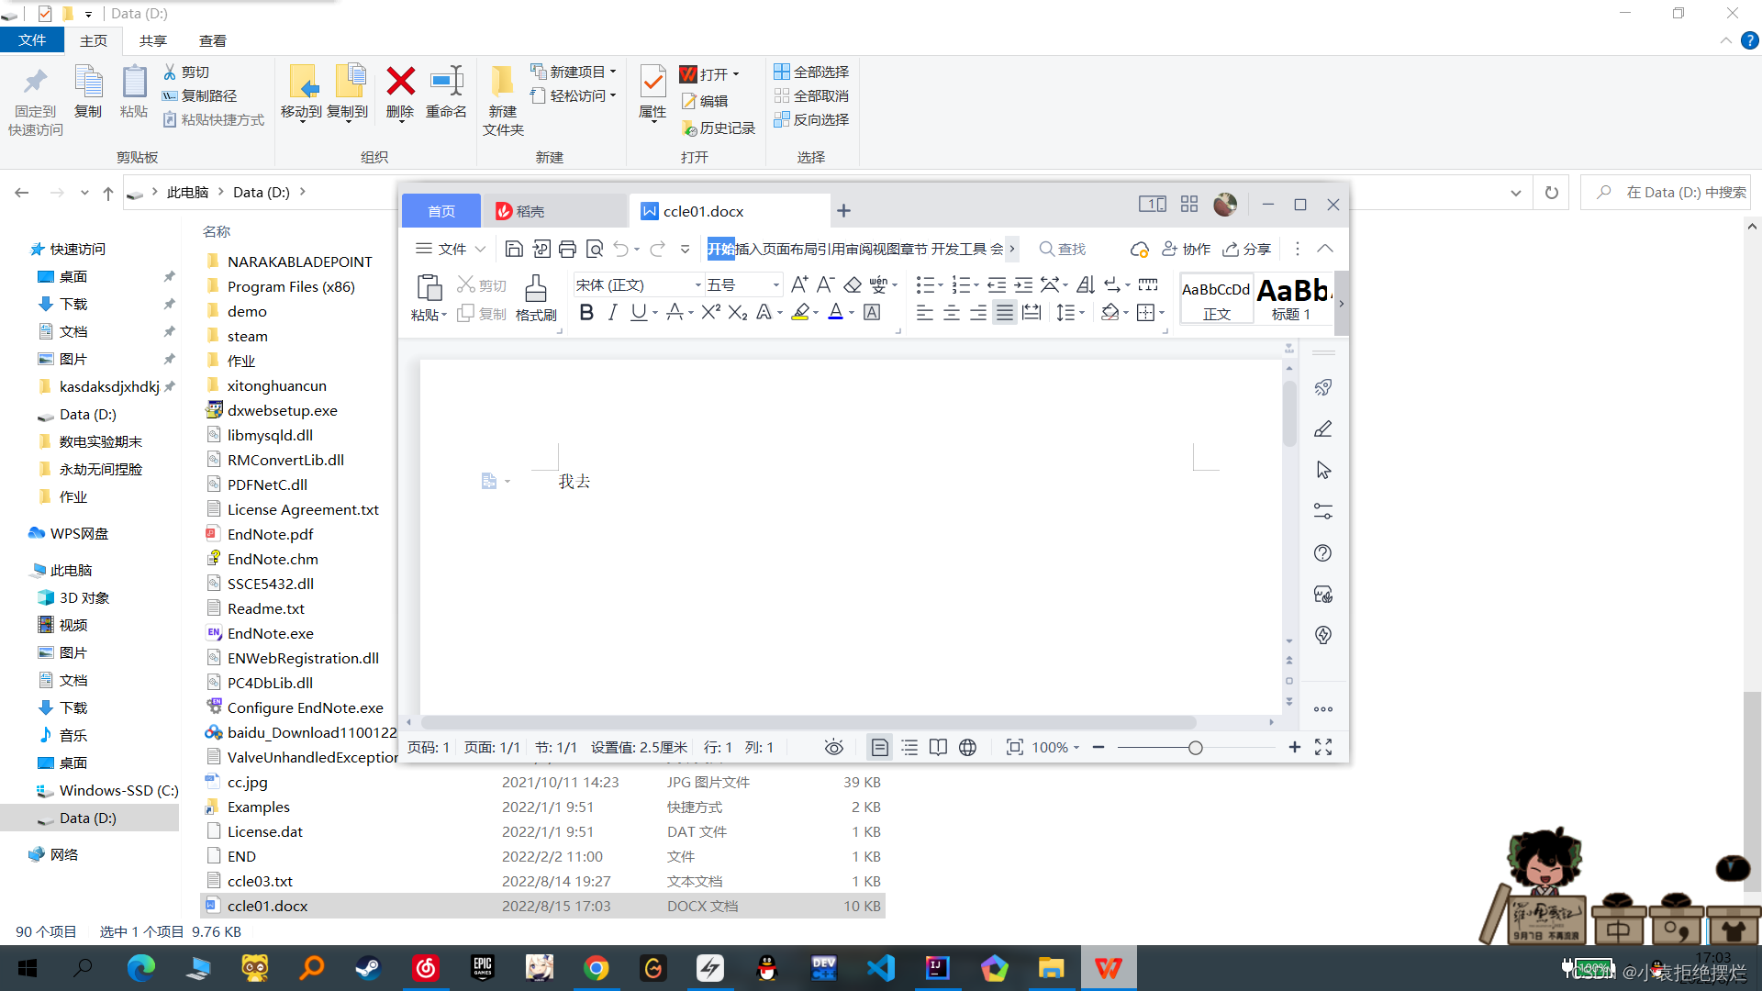The height and width of the screenshot is (991, 1762).
Task: Toggle Italic formatting
Action: point(612,313)
